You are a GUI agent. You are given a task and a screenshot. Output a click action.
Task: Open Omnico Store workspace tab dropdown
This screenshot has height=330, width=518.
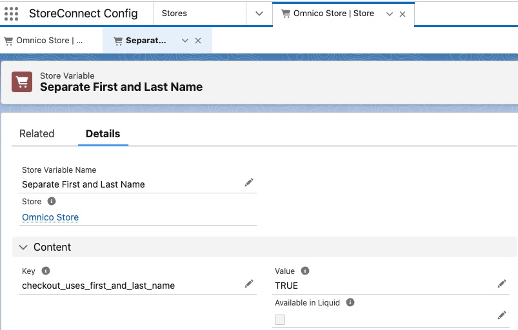(x=389, y=14)
